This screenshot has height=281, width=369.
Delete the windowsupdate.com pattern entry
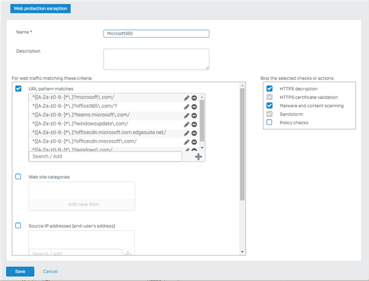pyautogui.click(x=194, y=124)
